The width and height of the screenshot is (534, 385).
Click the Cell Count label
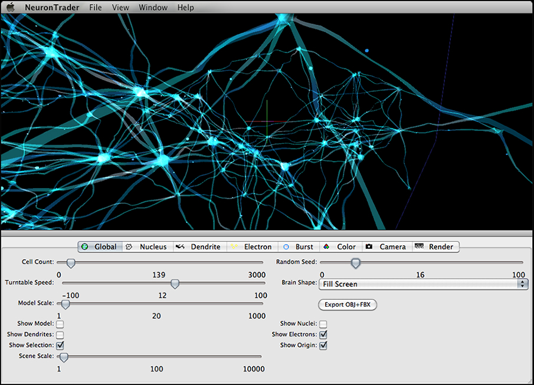click(x=38, y=262)
